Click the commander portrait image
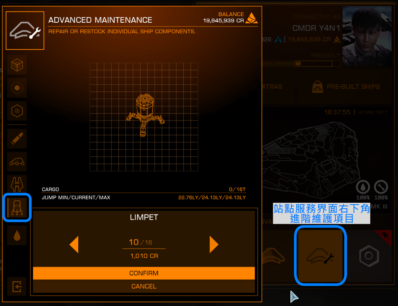The image size is (398, 306). click(367, 36)
